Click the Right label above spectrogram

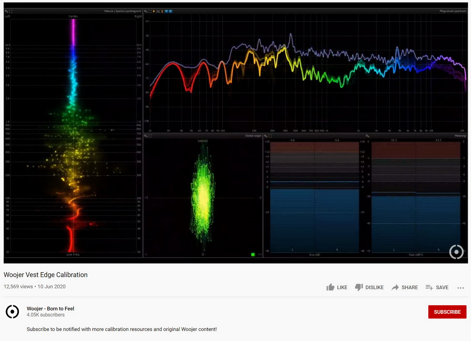click(x=138, y=17)
